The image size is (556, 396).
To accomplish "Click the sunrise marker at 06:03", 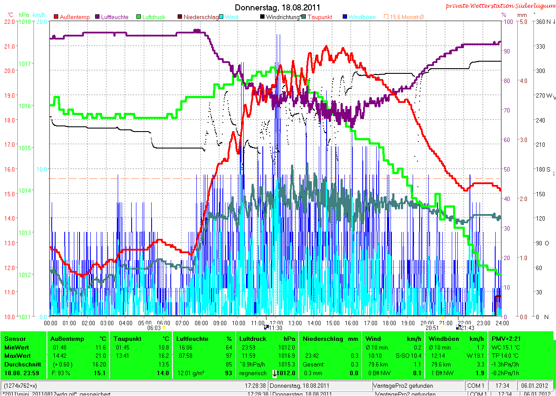I will 164,328.
